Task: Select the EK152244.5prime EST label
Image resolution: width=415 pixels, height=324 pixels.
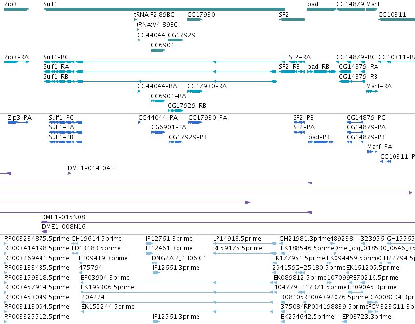Action: tap(108, 307)
